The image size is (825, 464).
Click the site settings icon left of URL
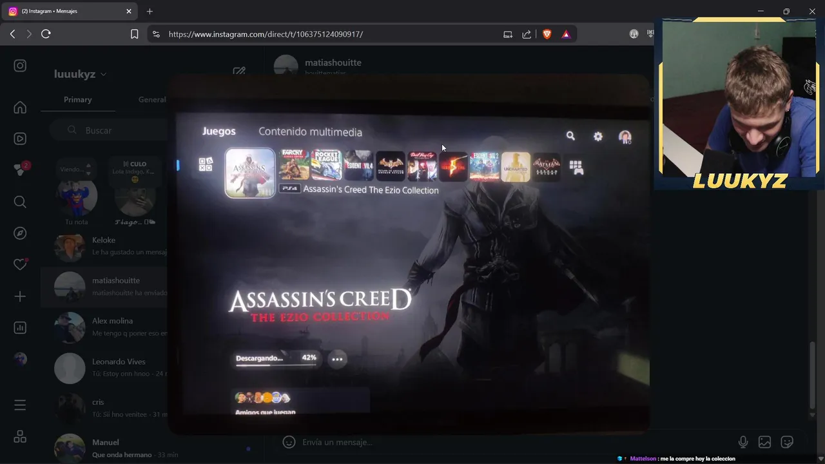coord(155,34)
